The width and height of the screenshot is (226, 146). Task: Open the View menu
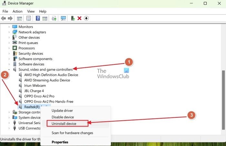tap(31, 11)
